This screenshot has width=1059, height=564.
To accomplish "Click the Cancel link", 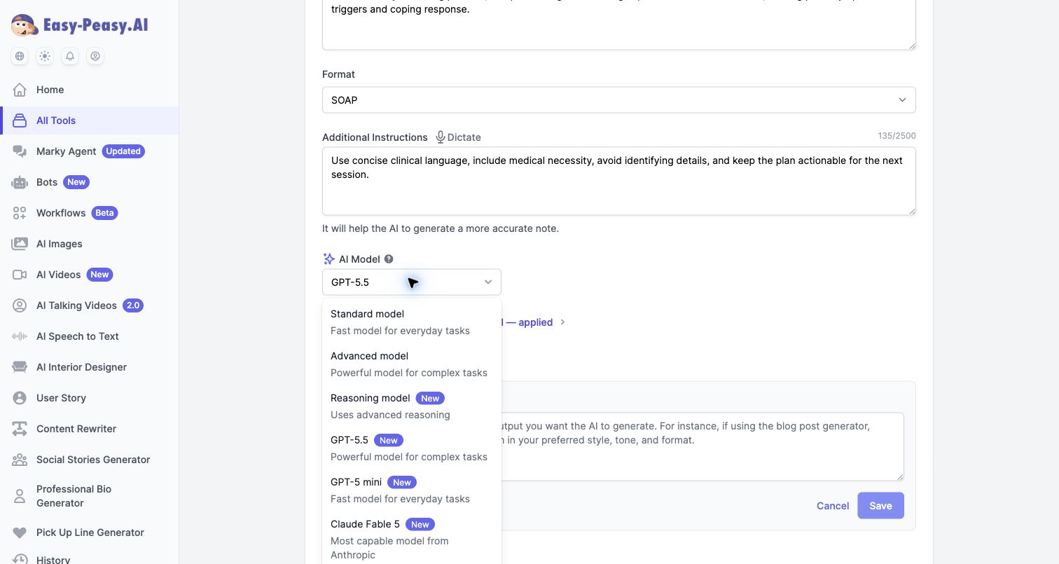I will click(833, 506).
